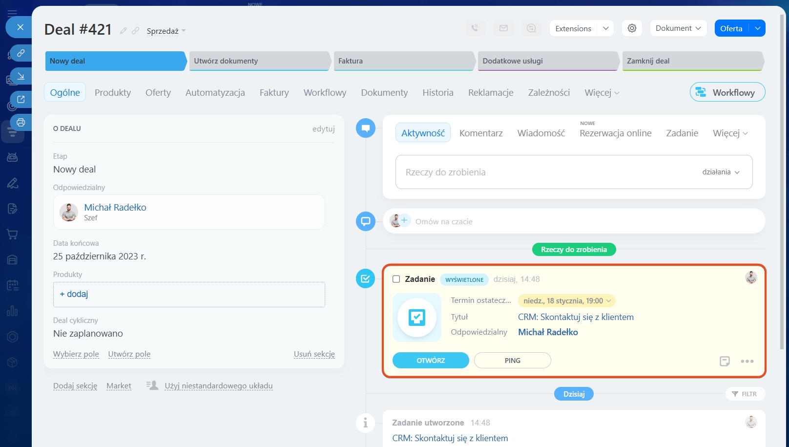The height and width of the screenshot is (447, 789).
Task: Click the FILTR button in timeline
Action: [745, 394]
